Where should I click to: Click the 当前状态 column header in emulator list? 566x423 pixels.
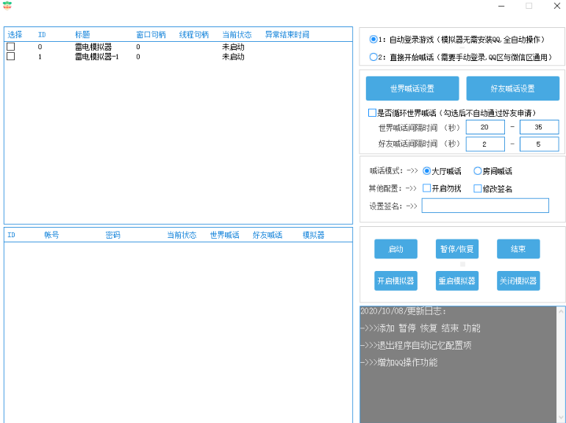pyautogui.click(x=237, y=35)
